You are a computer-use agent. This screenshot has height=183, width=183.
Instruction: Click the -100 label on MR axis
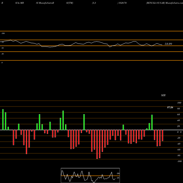pos(179,161)
